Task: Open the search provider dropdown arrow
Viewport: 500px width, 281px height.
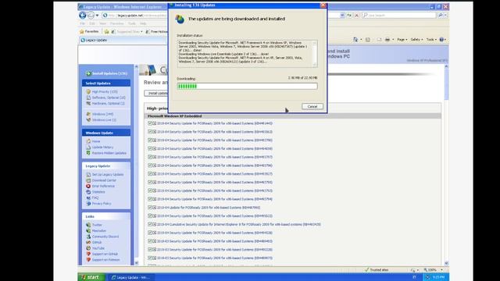Action: tap(446, 15)
